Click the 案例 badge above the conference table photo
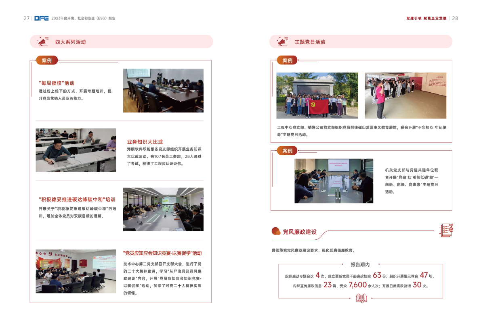Screen dimensions: 481x326 [287, 151]
